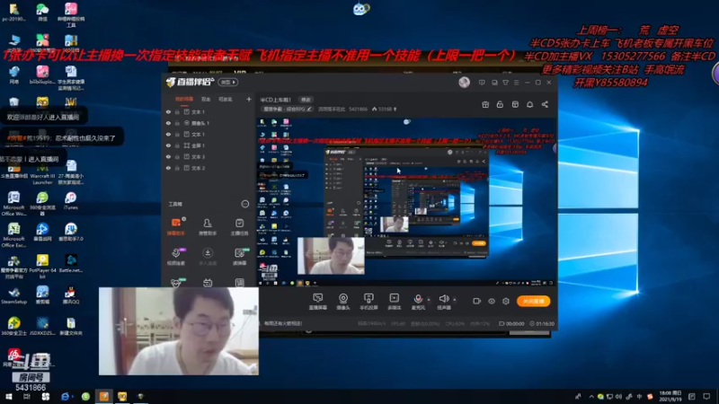Open settings gear in bottom control bar

(506, 301)
